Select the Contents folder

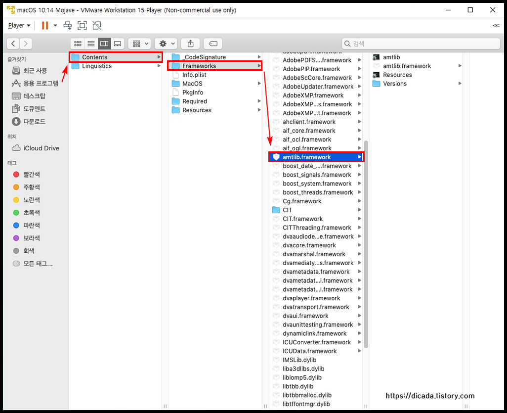[116, 57]
